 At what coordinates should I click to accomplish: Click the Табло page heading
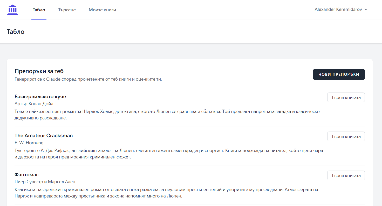click(16, 32)
